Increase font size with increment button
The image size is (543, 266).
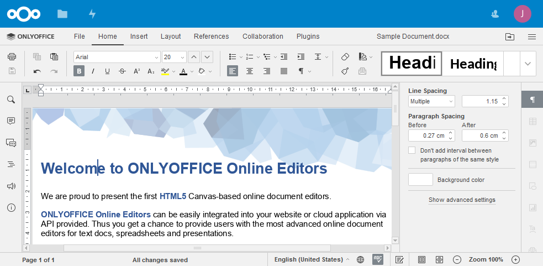coord(194,57)
